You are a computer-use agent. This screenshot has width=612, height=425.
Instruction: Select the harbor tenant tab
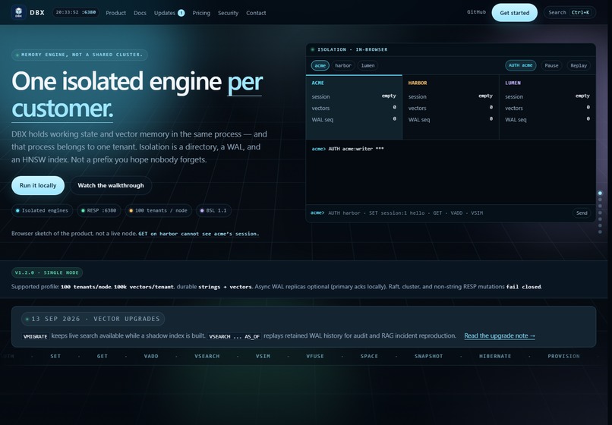(x=343, y=65)
